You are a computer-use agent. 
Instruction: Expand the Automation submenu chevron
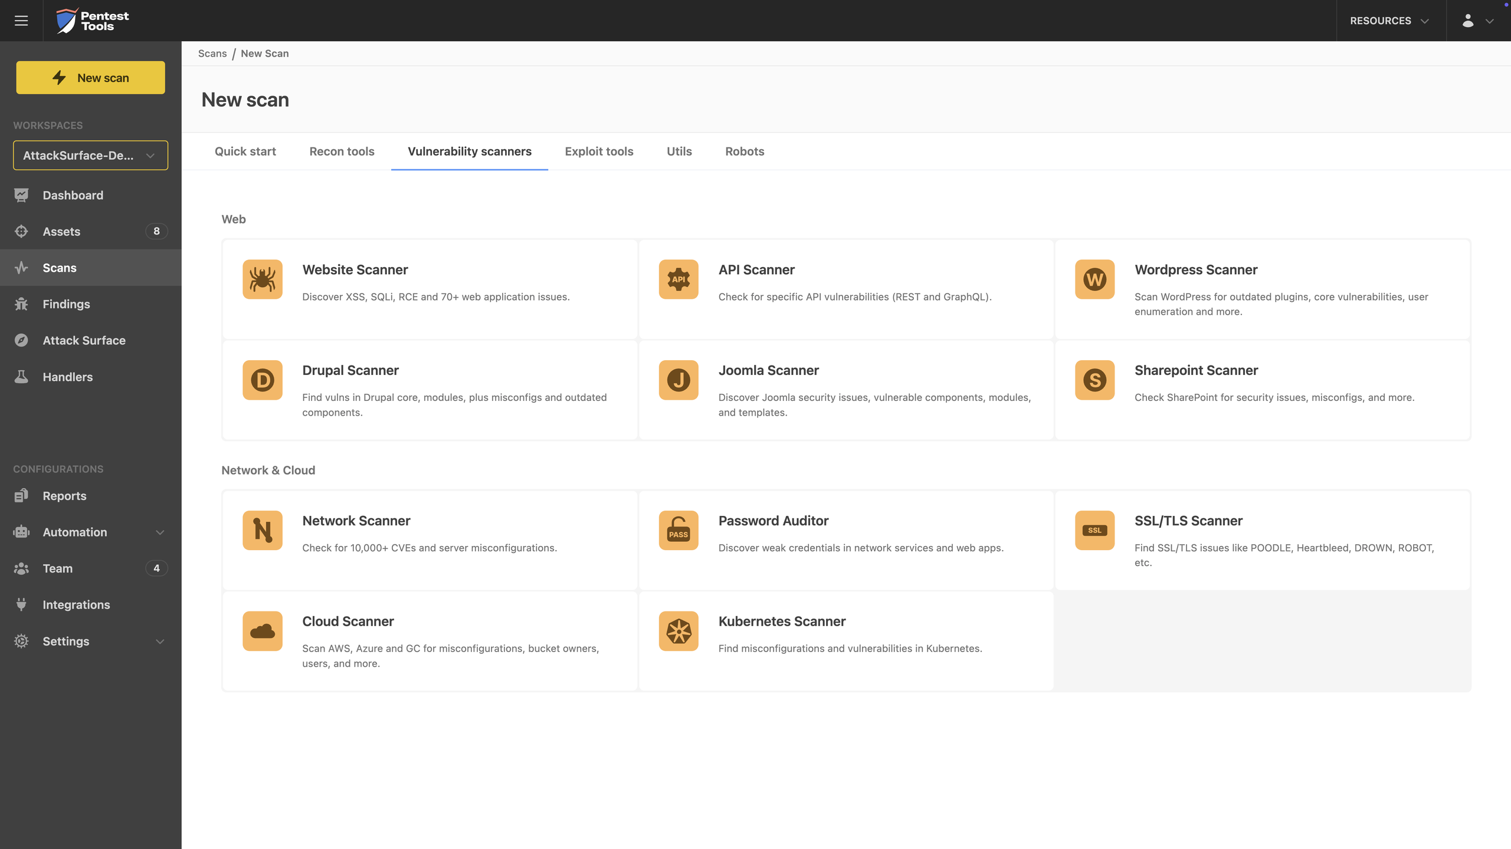click(160, 532)
